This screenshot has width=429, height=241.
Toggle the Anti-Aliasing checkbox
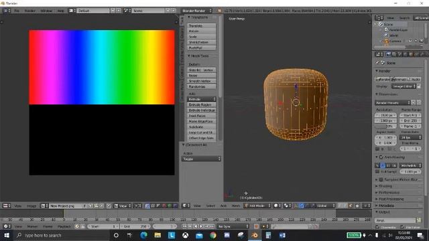[381, 157]
